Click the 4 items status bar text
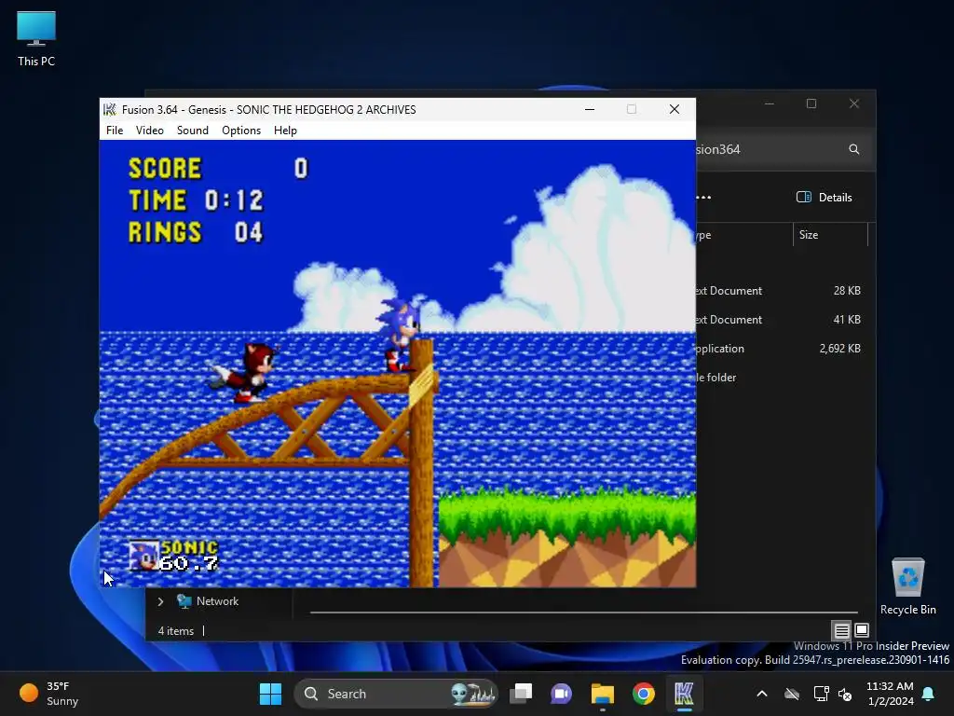The width and height of the screenshot is (954, 716). [x=176, y=631]
